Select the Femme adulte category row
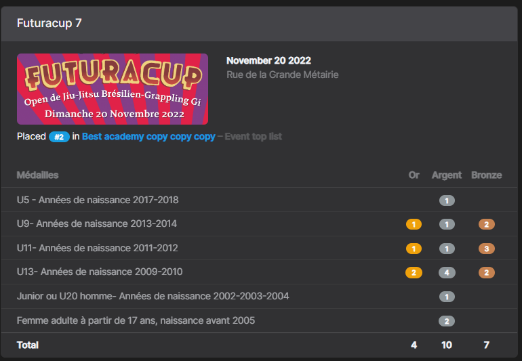This screenshot has height=361, width=522. point(136,320)
